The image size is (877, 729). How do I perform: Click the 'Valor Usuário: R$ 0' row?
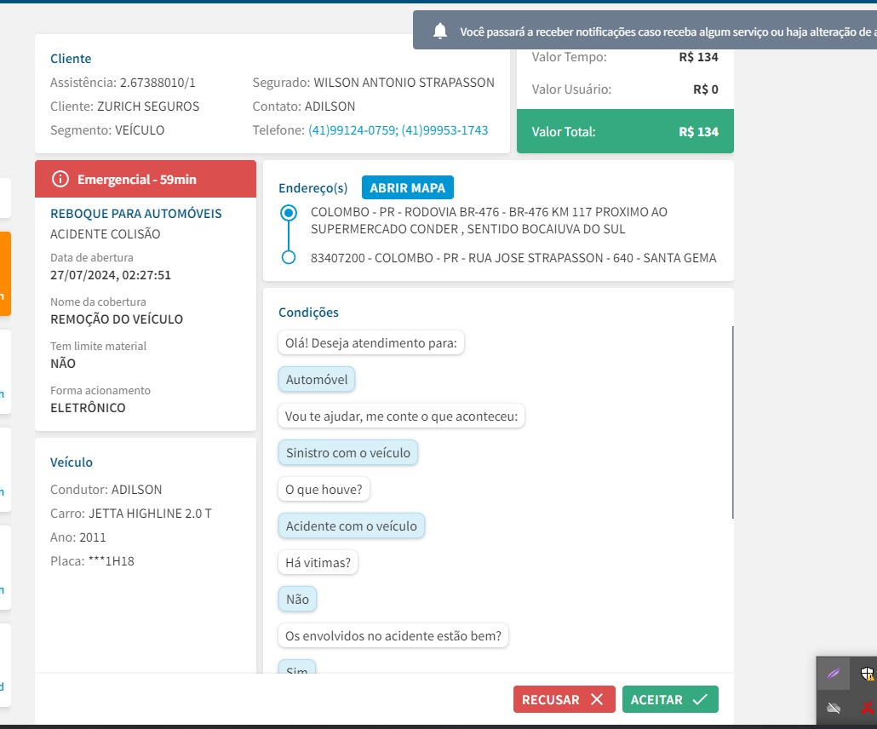pos(625,89)
